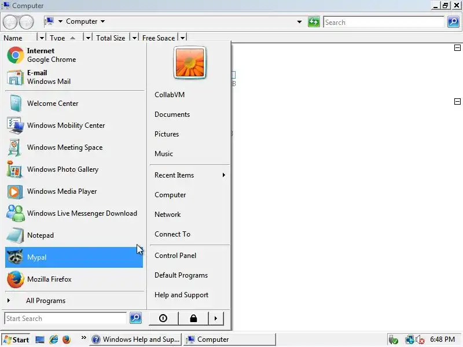Screen dimensions: 463x347
Task: Open Default Programs
Action: [x=190, y=275]
